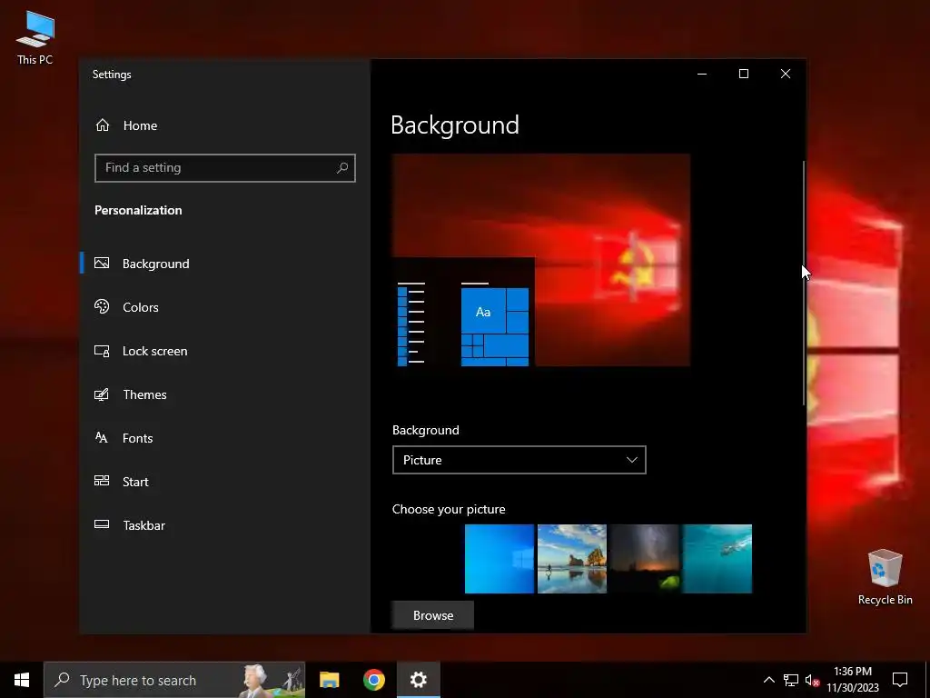930x698 pixels.
Task: Click the Settings gear on the taskbar
Action: pos(418,680)
